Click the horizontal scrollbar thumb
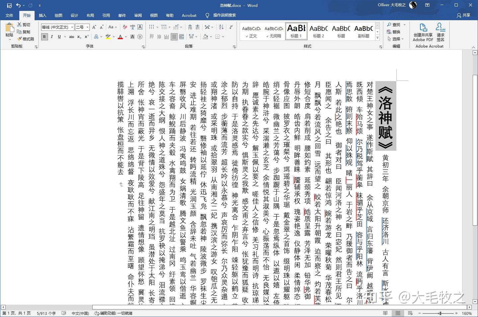 pos(280,307)
